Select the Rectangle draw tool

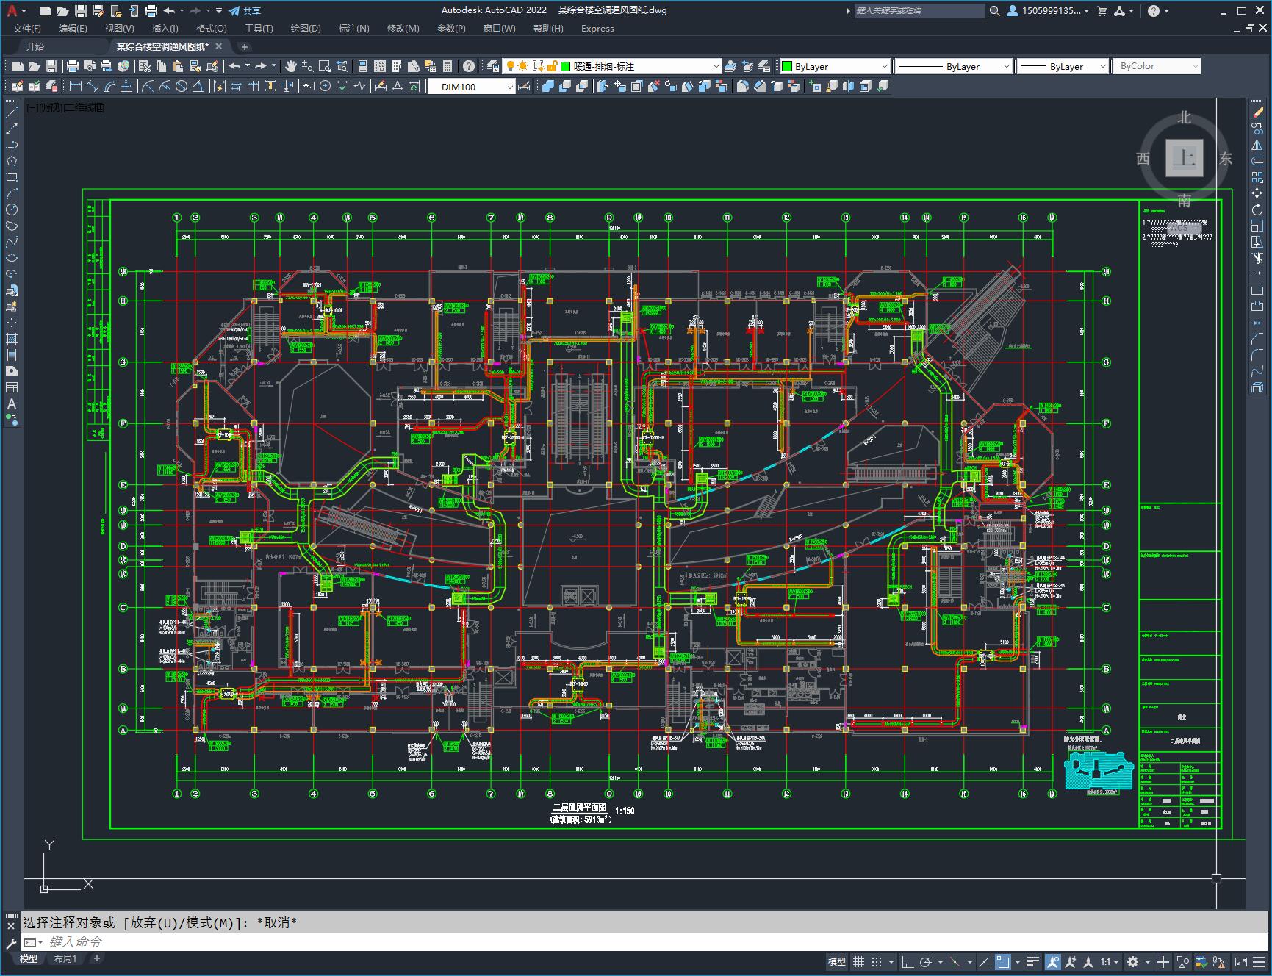click(11, 177)
